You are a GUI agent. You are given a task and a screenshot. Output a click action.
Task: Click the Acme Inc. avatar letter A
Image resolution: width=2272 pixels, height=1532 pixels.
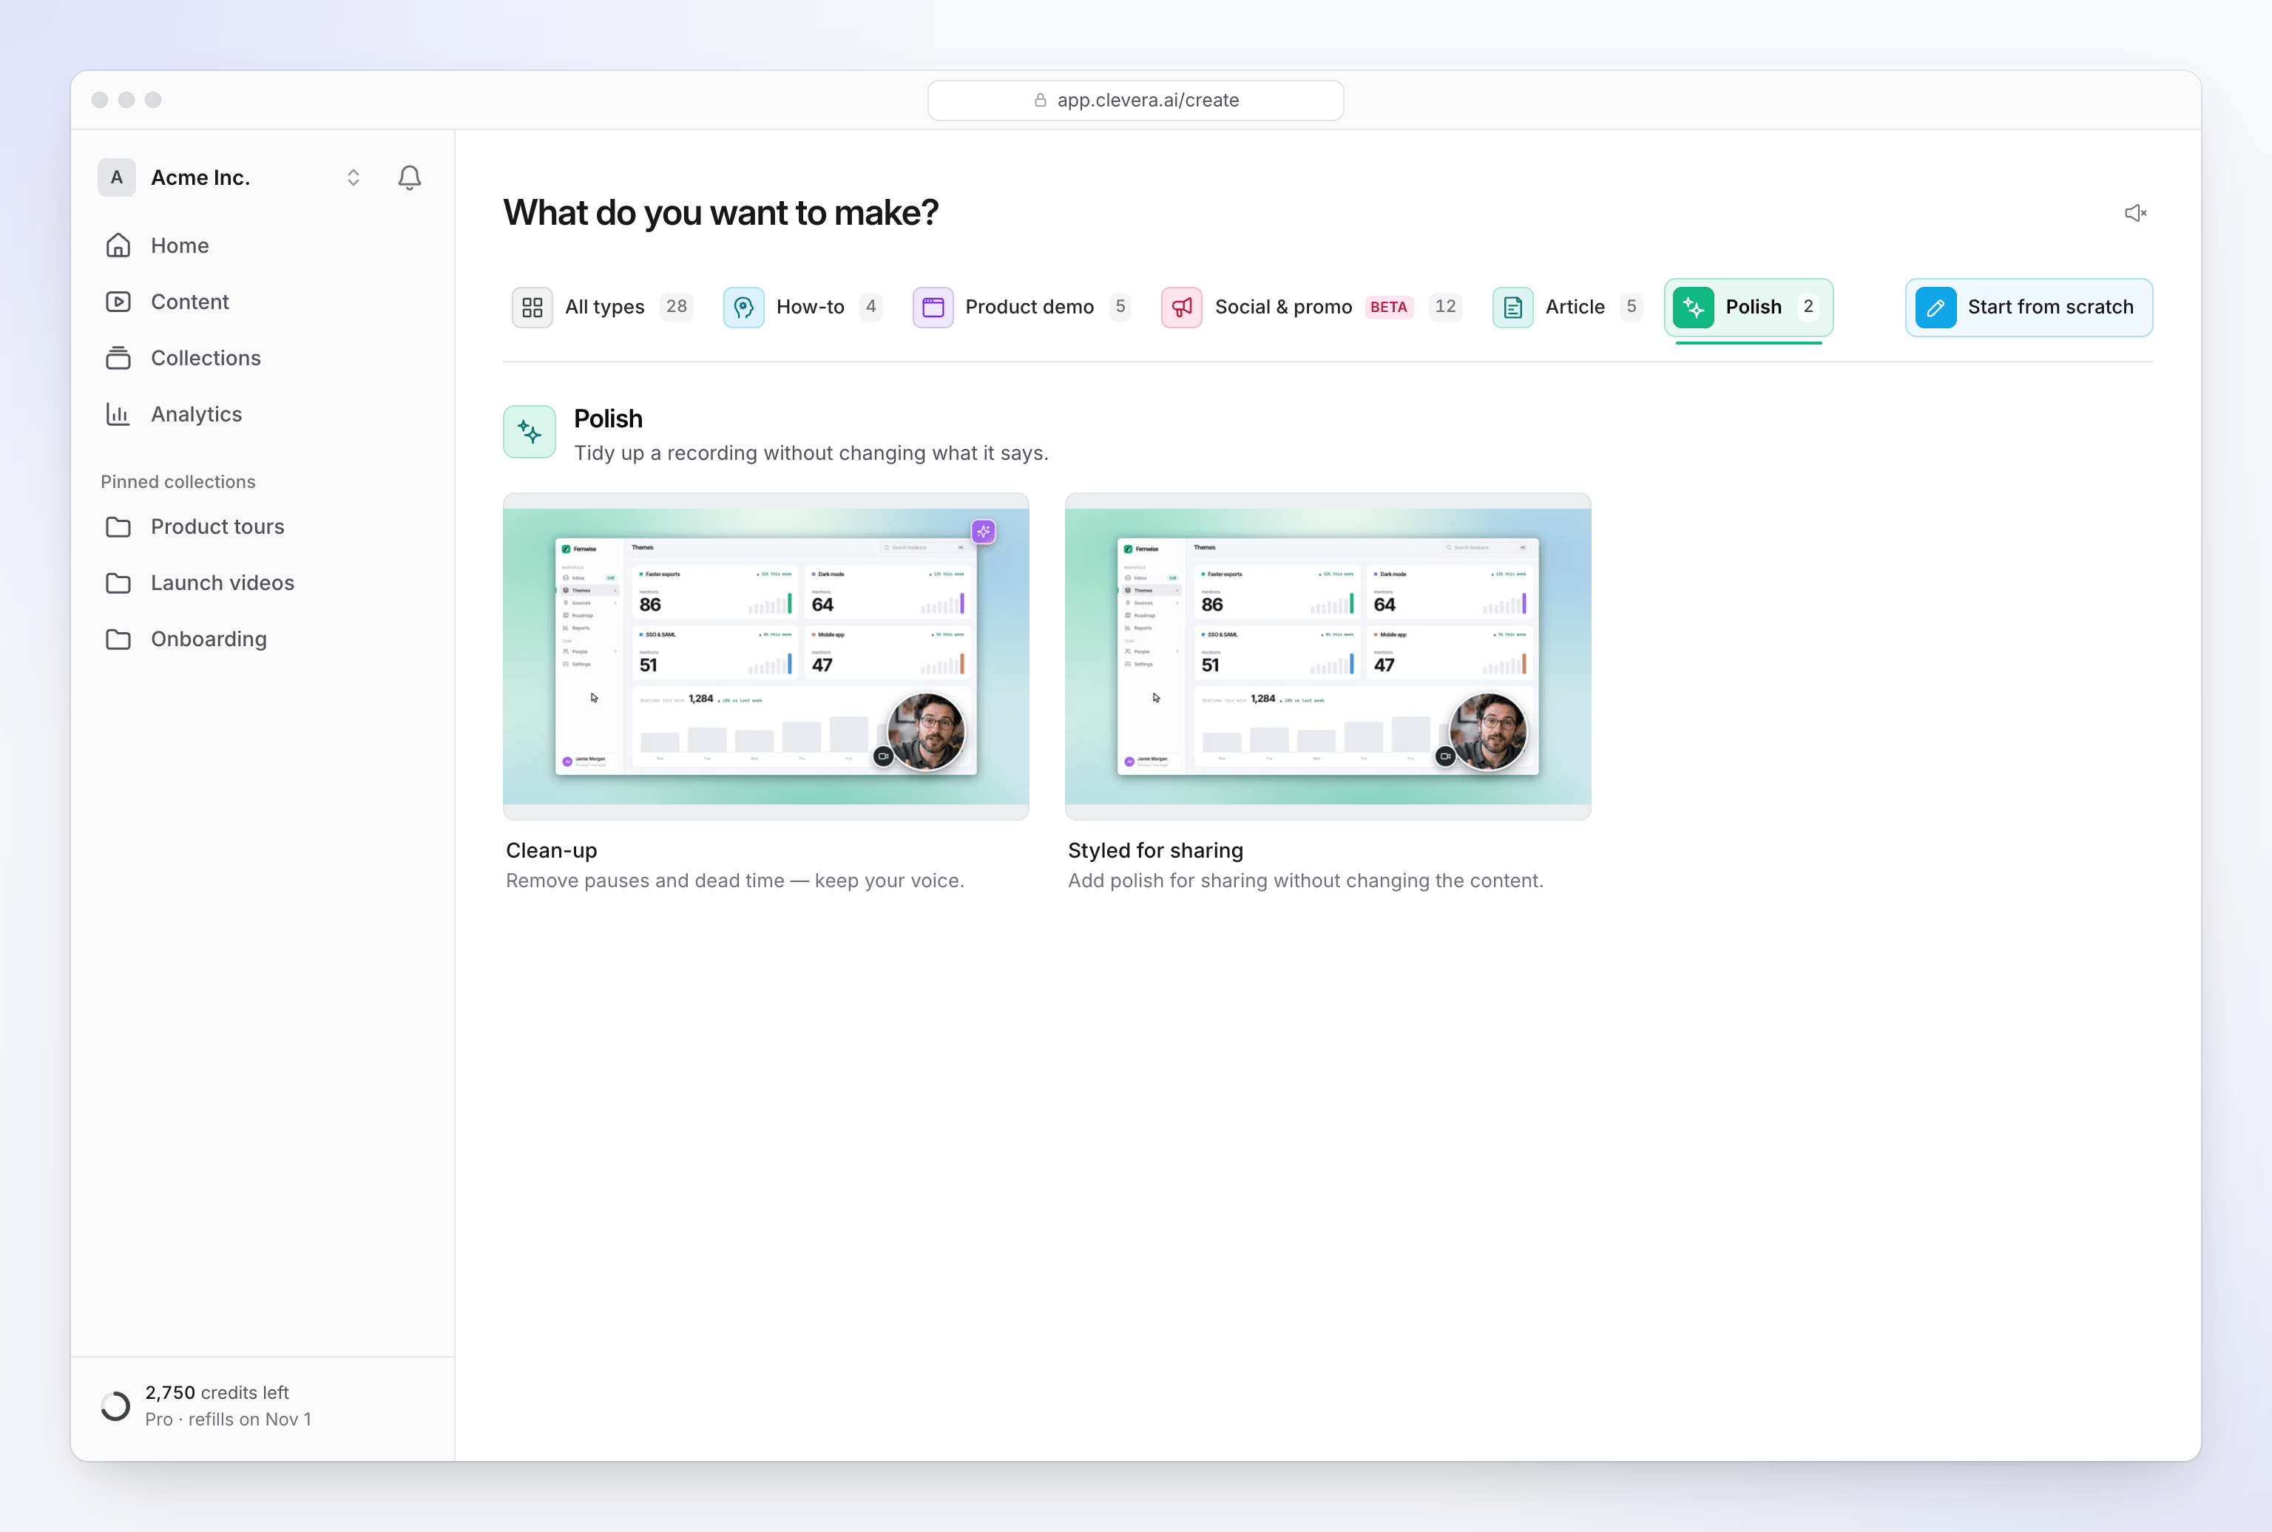click(116, 177)
